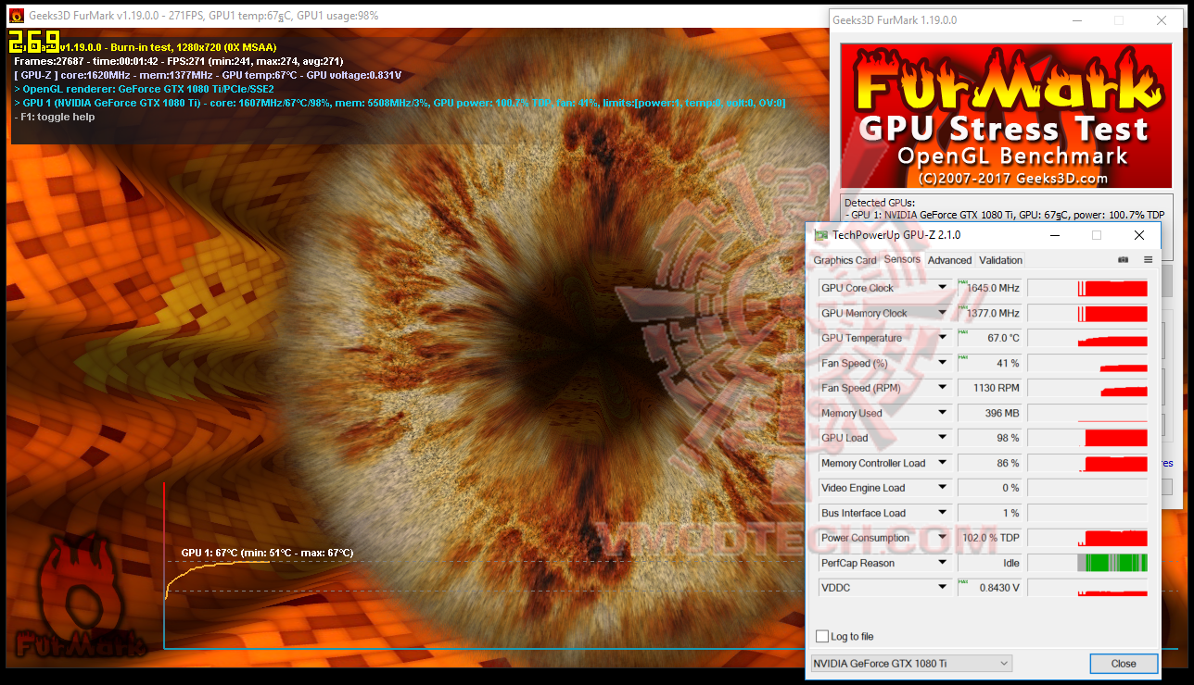Expand the Fan Speed (RPM) sensor dropdown
Image resolution: width=1194 pixels, height=685 pixels.
tap(943, 388)
